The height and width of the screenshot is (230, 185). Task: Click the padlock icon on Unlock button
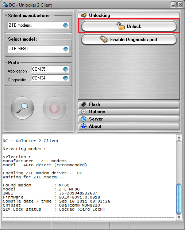[120, 26]
